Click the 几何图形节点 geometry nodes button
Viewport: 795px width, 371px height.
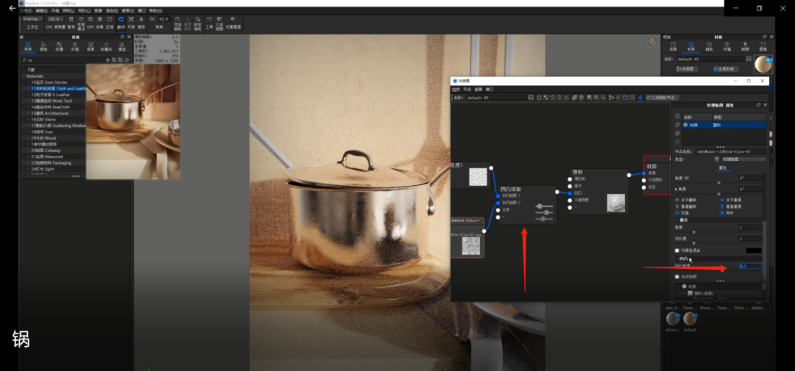coord(662,97)
